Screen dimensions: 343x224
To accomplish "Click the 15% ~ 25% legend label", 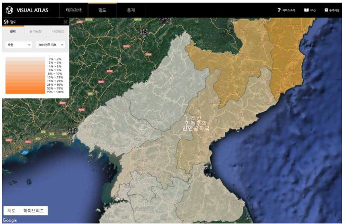I will (55, 81).
